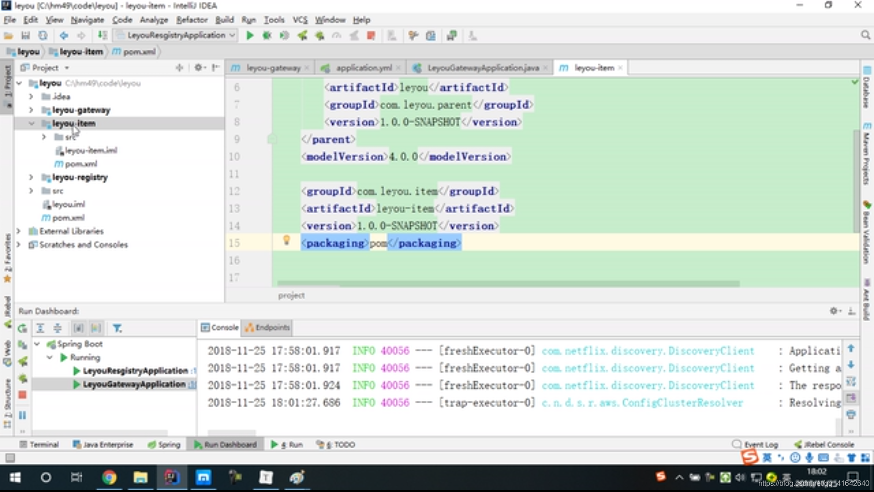Expand the leyou-gateway module node
This screenshot has width=874, height=492.
(31, 110)
